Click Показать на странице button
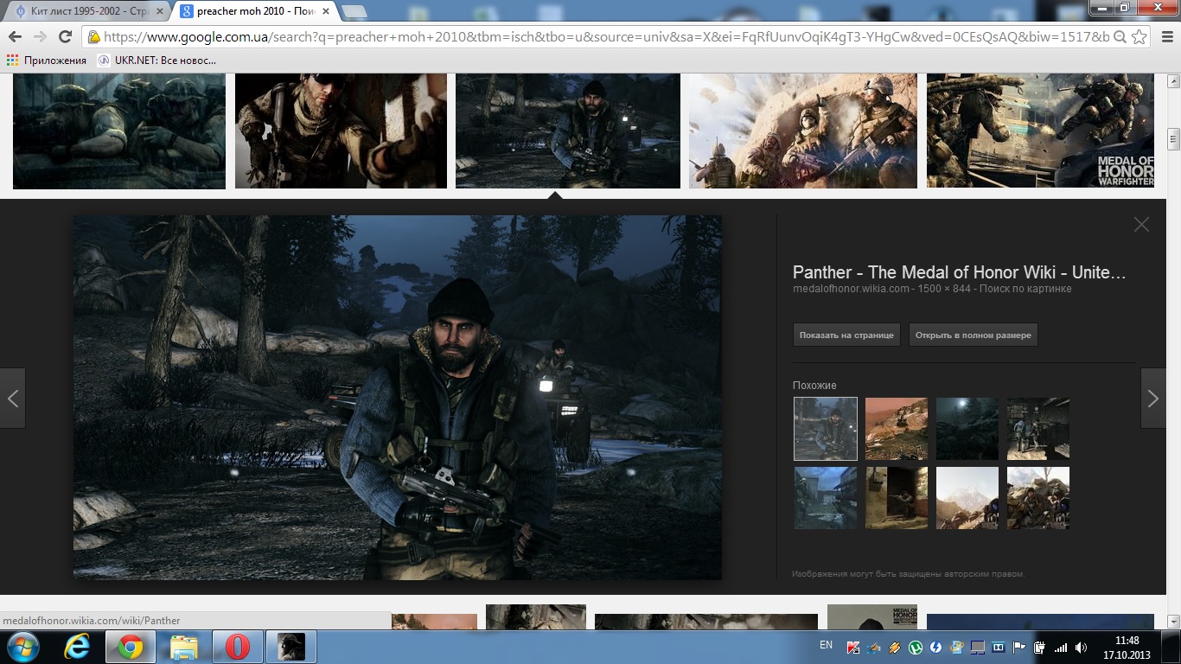The width and height of the screenshot is (1181, 664). tap(846, 335)
